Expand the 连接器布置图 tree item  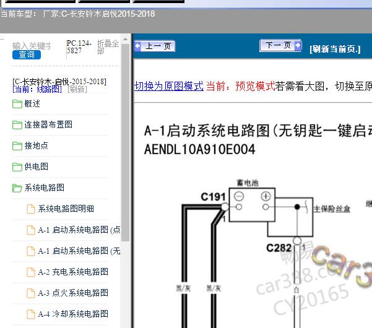point(48,124)
